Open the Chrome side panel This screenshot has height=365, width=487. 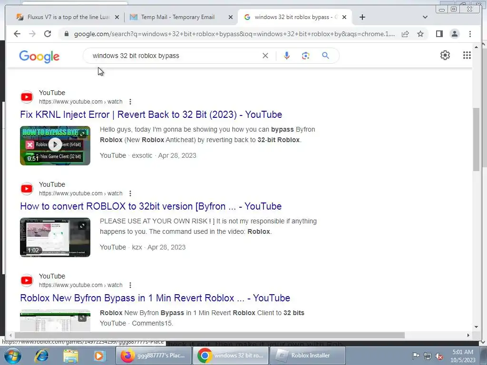pyautogui.click(x=439, y=34)
